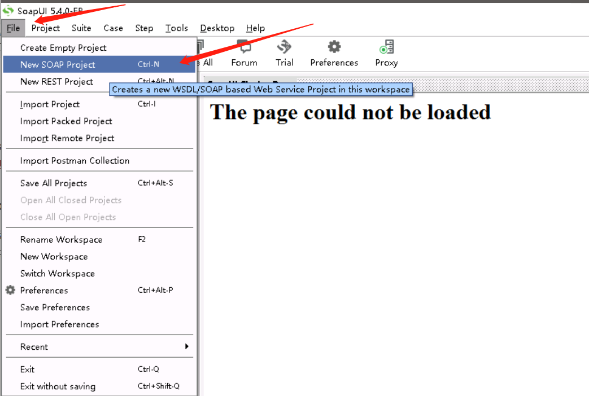The width and height of the screenshot is (589, 396).
Task: Open Preferences from the toolbar gear icon
Action: (x=334, y=54)
